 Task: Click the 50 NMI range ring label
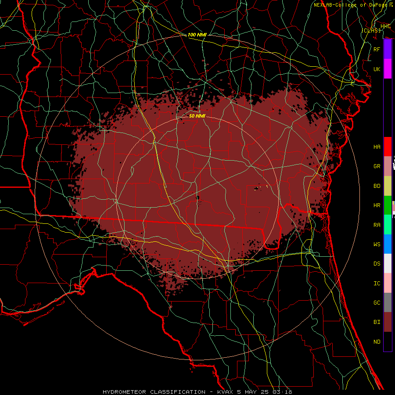[x=197, y=116]
